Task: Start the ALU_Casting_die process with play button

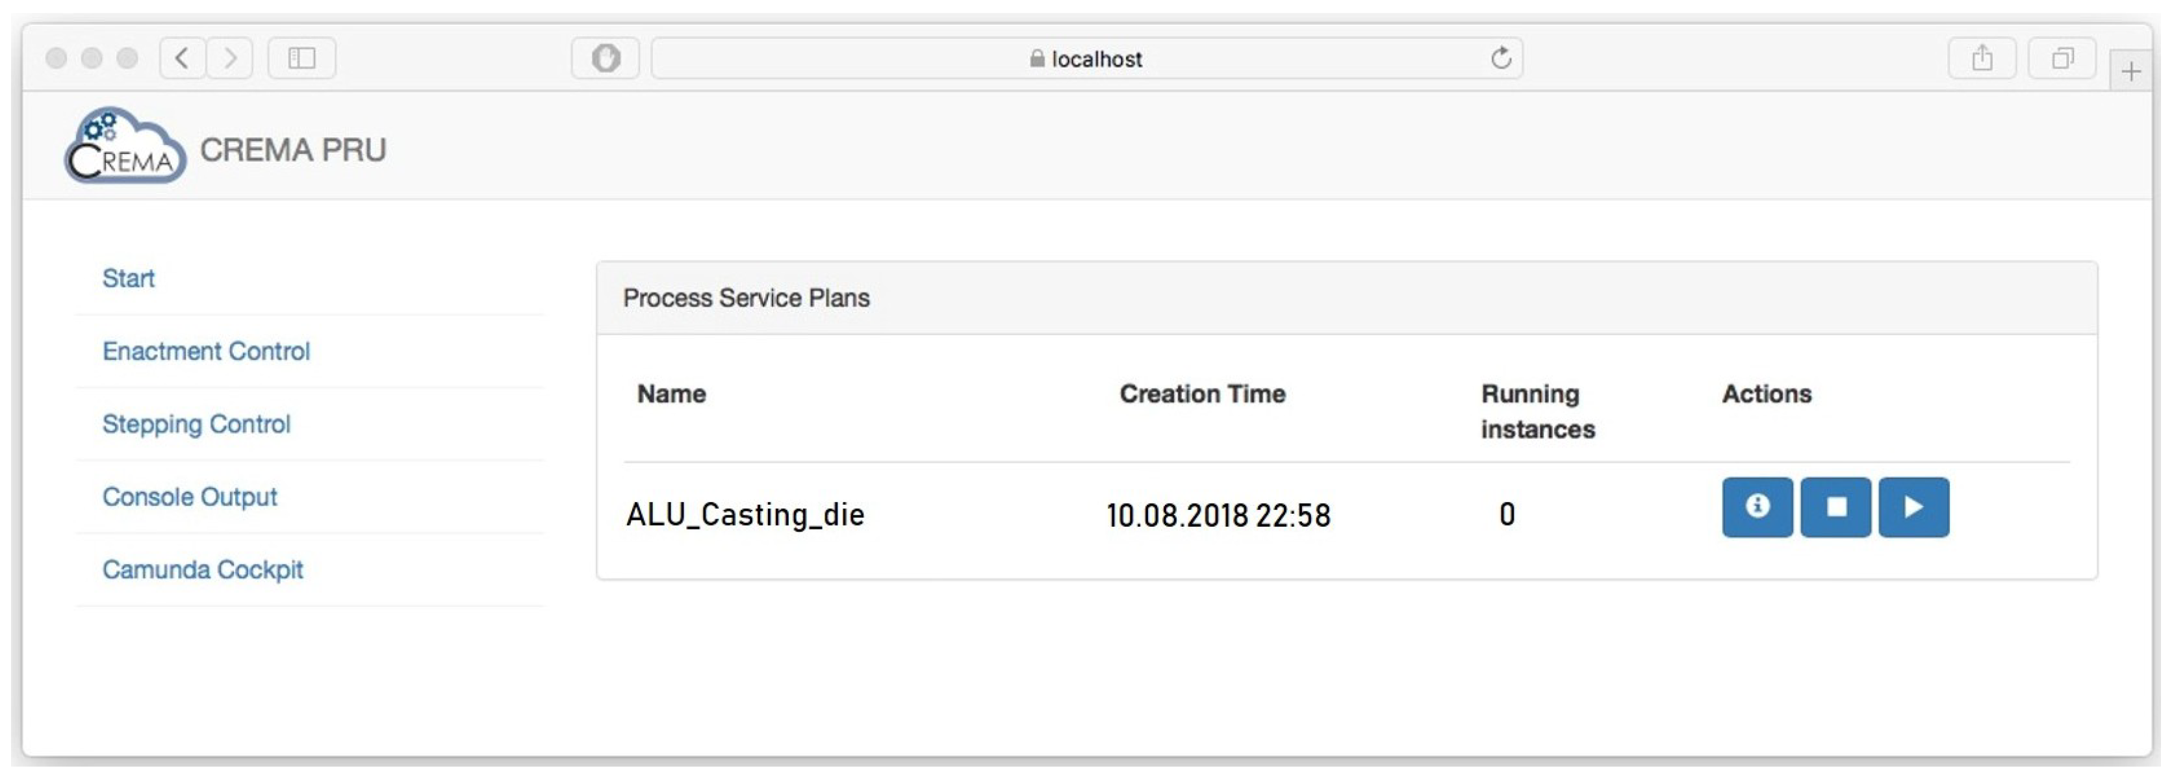Action: tap(1913, 507)
